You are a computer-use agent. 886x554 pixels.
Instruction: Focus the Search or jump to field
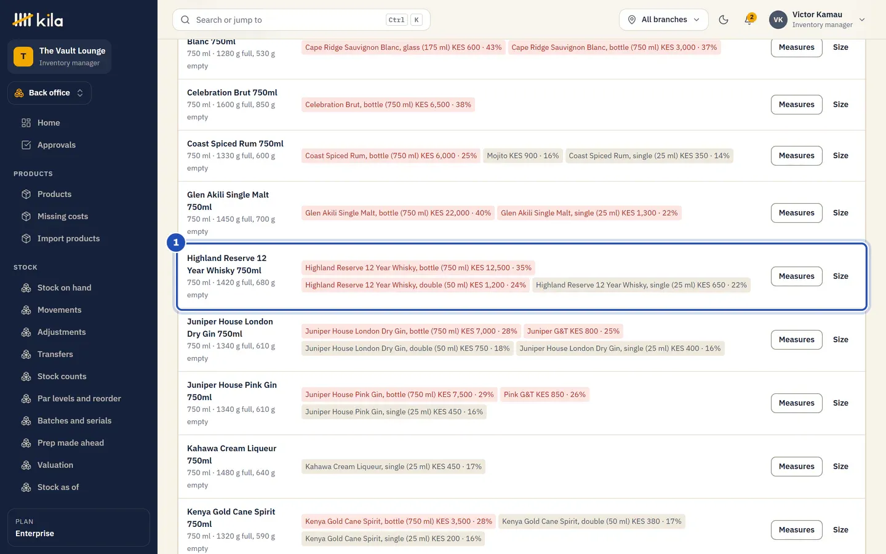tap(301, 20)
